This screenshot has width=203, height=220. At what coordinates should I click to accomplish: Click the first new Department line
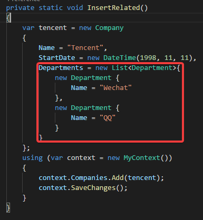coord(87,78)
